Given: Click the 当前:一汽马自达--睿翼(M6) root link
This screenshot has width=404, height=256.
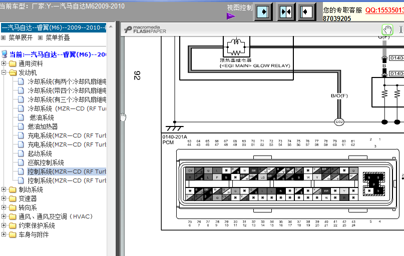Looking at the screenshot, I should (58, 54).
